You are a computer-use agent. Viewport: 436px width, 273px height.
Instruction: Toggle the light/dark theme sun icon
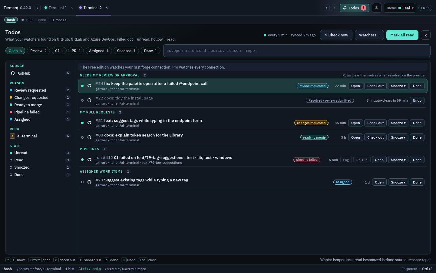pos(376,8)
